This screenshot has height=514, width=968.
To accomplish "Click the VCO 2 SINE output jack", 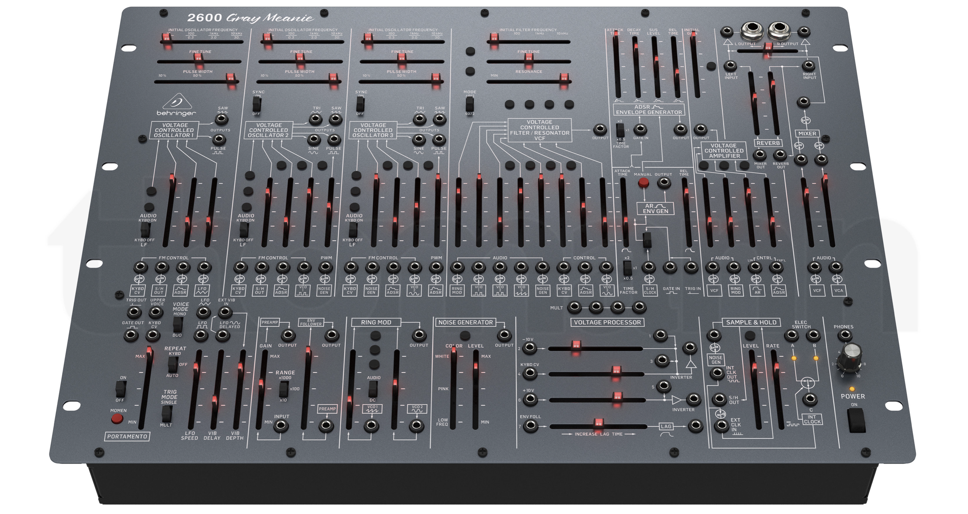I will (x=314, y=139).
